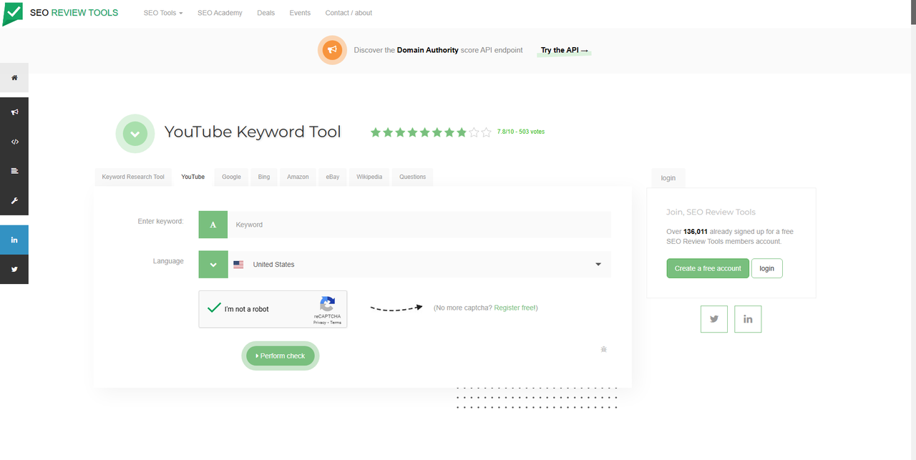The height and width of the screenshot is (460, 916).
Task: Click the Domain Authority bold text
Action: tap(428, 50)
